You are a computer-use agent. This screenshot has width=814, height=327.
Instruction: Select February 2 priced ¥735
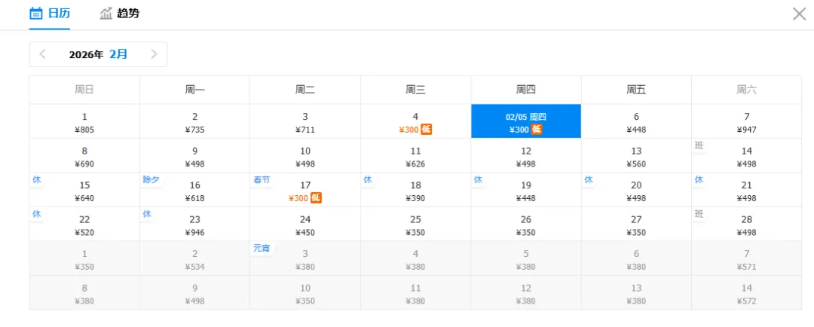pyautogui.click(x=194, y=121)
